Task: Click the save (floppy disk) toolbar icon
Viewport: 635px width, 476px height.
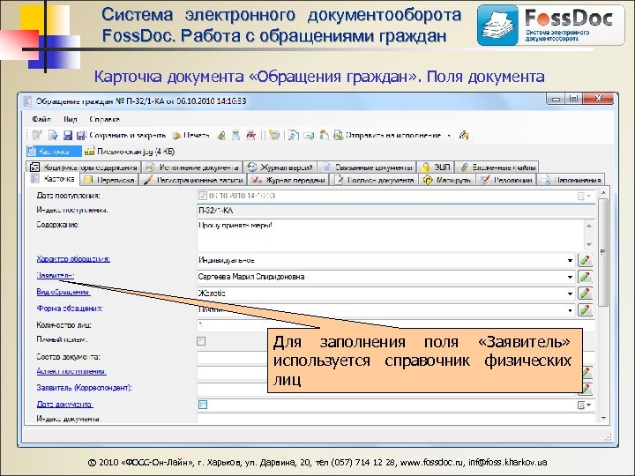Action: (68, 135)
